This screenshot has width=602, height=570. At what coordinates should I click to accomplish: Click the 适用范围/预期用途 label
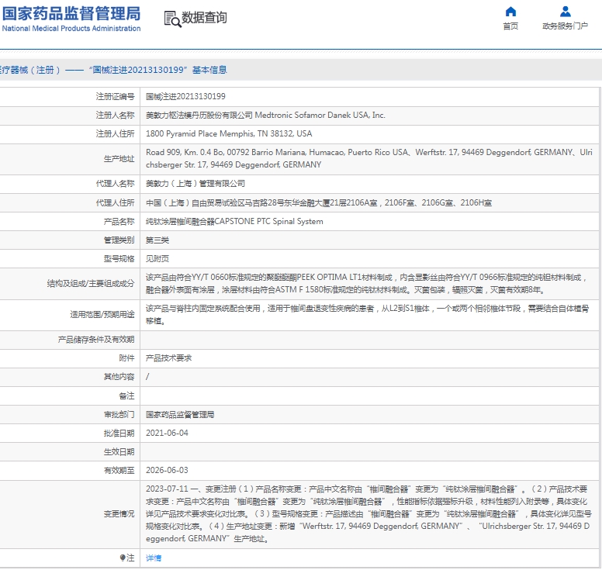102,315
